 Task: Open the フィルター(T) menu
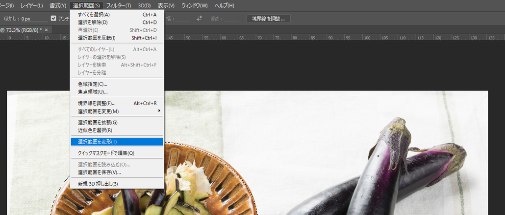click(119, 6)
